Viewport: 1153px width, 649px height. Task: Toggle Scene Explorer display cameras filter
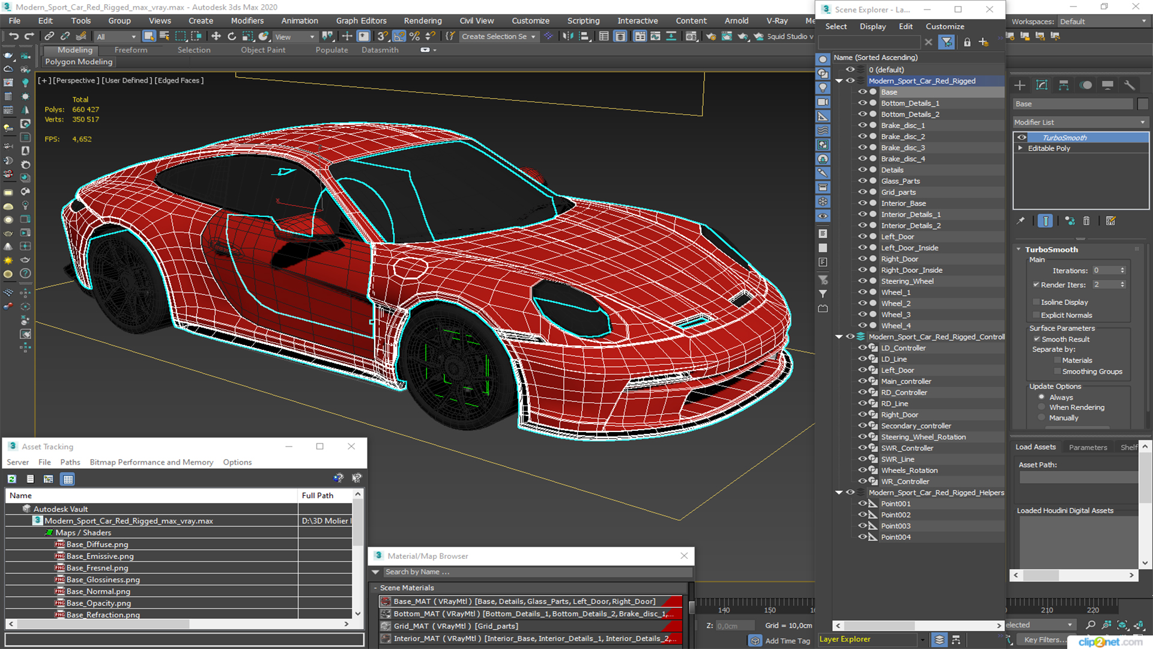(823, 102)
